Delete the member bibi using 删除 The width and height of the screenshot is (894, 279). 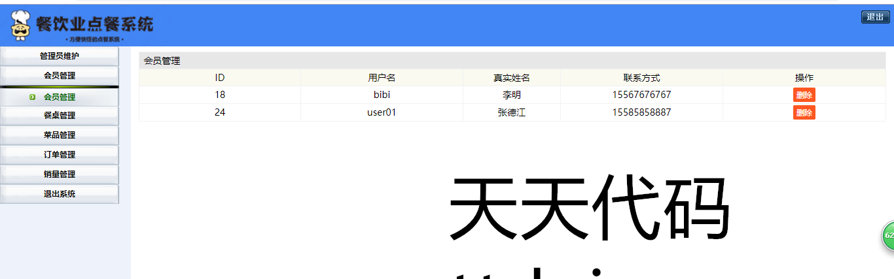tap(804, 95)
